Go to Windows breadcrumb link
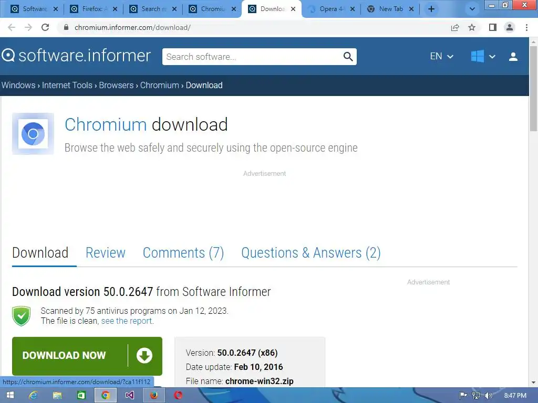This screenshot has width=538, height=403. [18, 85]
